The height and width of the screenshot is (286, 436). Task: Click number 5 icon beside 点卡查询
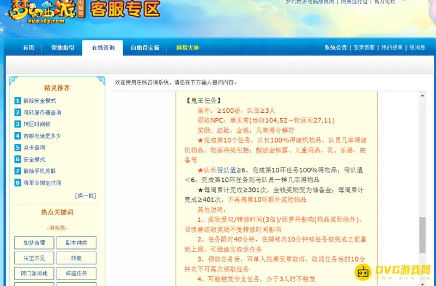click(x=17, y=147)
